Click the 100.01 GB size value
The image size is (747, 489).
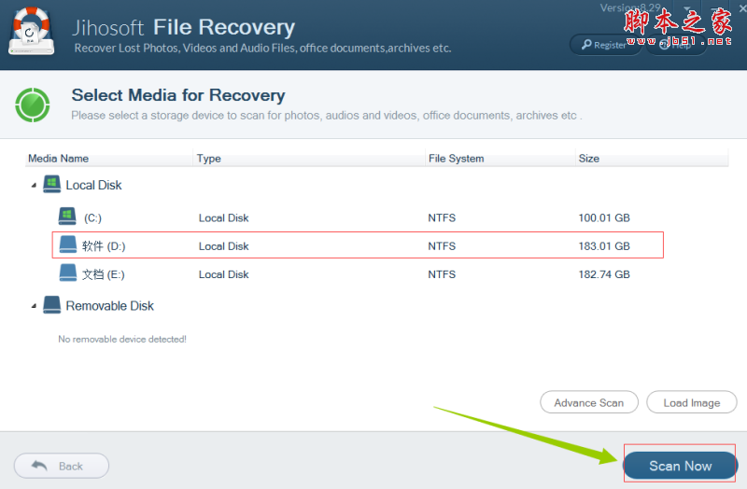pyautogui.click(x=604, y=217)
